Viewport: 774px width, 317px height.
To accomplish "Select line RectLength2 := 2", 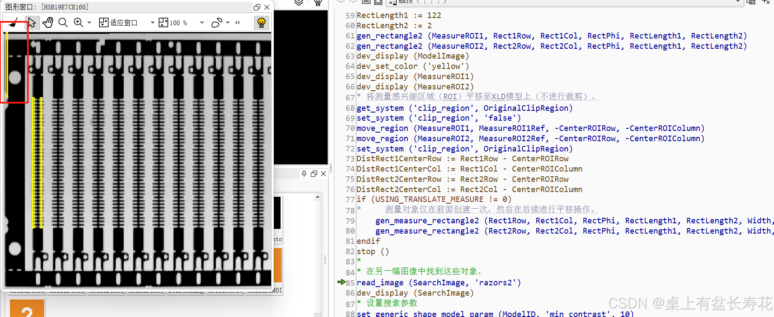I will tap(394, 26).
